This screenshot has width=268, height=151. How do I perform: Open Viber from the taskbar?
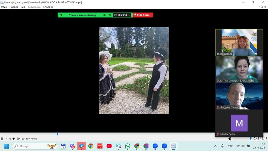72,146
